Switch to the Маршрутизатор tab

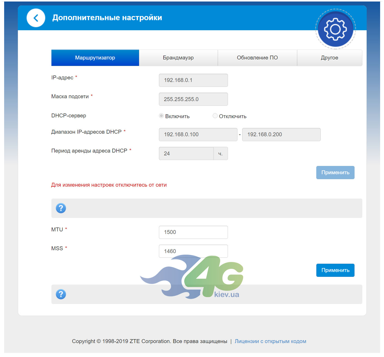[95, 58]
